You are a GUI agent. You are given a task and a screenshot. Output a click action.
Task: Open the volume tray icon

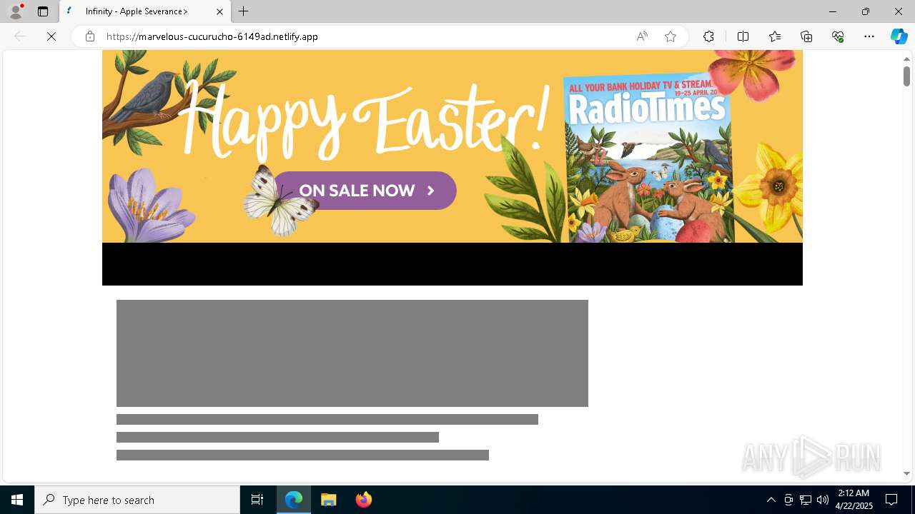pyautogui.click(x=823, y=500)
